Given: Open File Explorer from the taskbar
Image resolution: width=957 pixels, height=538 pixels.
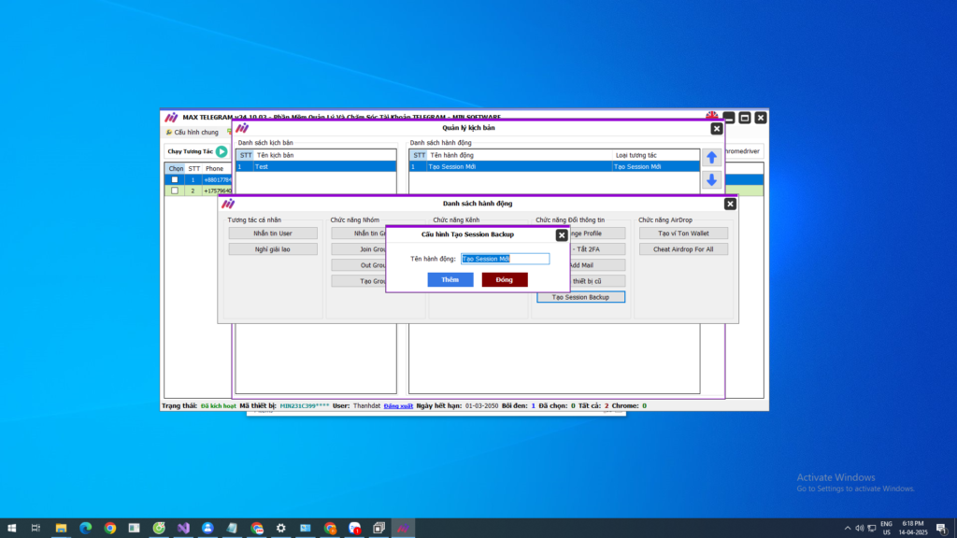Looking at the screenshot, I should 60,528.
